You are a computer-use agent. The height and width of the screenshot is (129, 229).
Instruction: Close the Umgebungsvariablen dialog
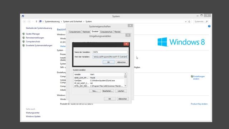pyautogui.click(x=128, y=35)
